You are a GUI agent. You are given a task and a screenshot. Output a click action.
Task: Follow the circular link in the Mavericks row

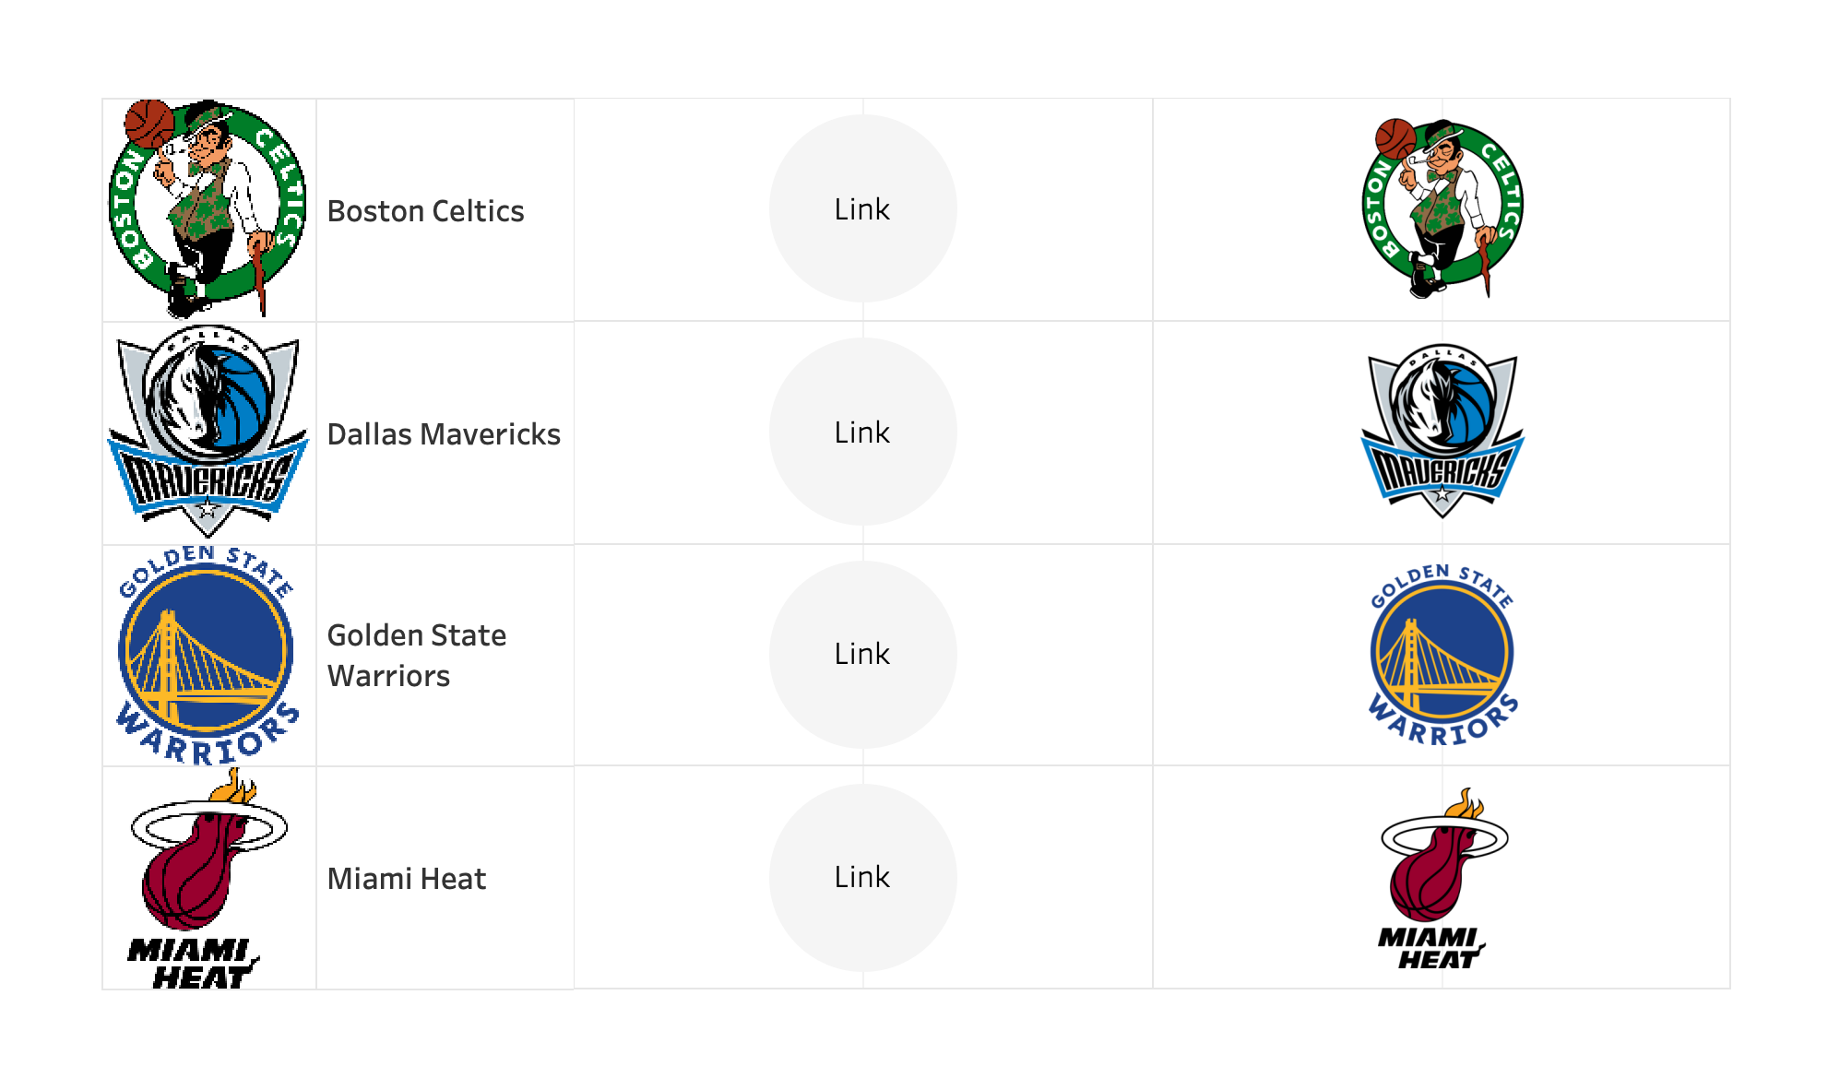point(862,432)
